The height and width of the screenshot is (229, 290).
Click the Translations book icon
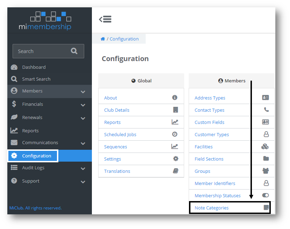175,171
